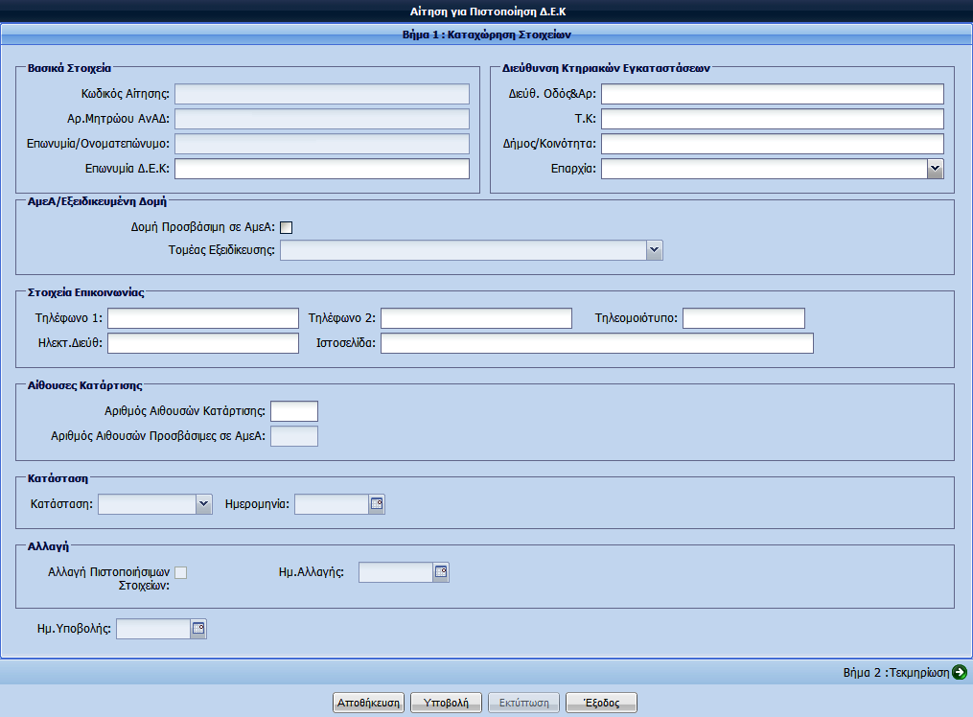Viewport: 973px width, 717px height.
Task: Toggle Αλλαγή Πιστοποιήσιμων Στοιχείων checkbox
Action: click(180, 572)
